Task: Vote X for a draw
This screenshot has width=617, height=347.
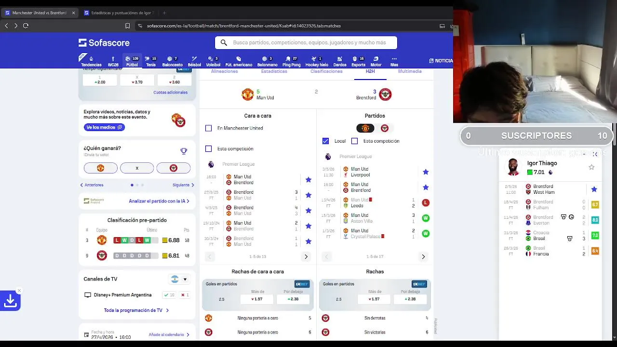Action: click(137, 168)
